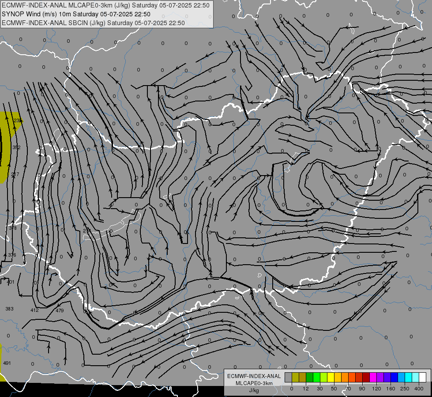Click the map value '479'

click(x=60, y=311)
